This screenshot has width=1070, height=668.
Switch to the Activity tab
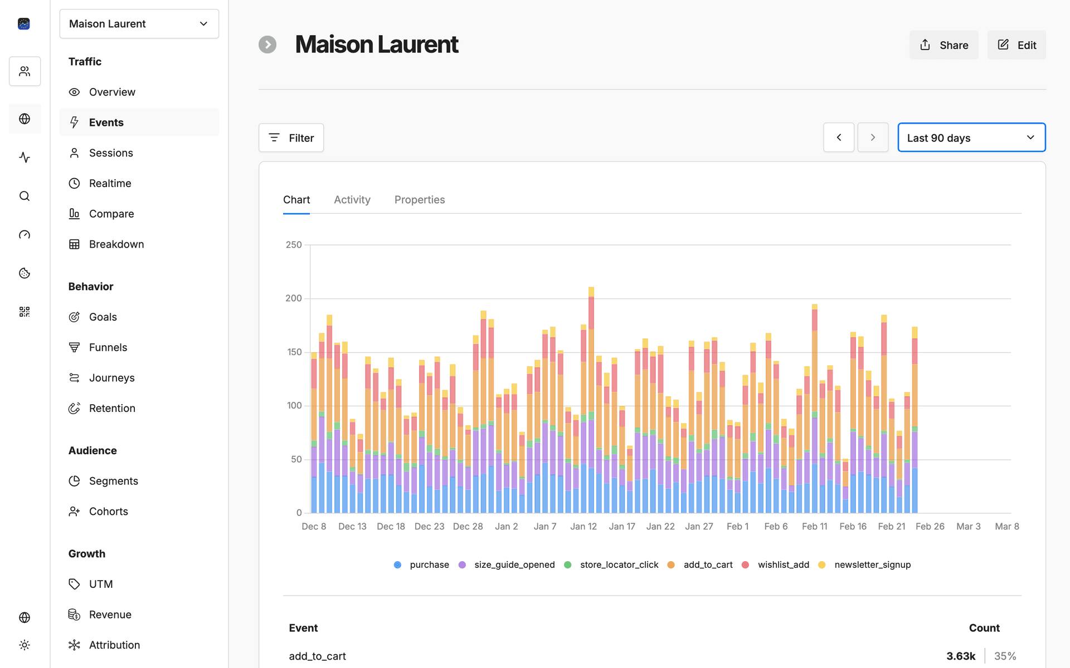point(352,200)
